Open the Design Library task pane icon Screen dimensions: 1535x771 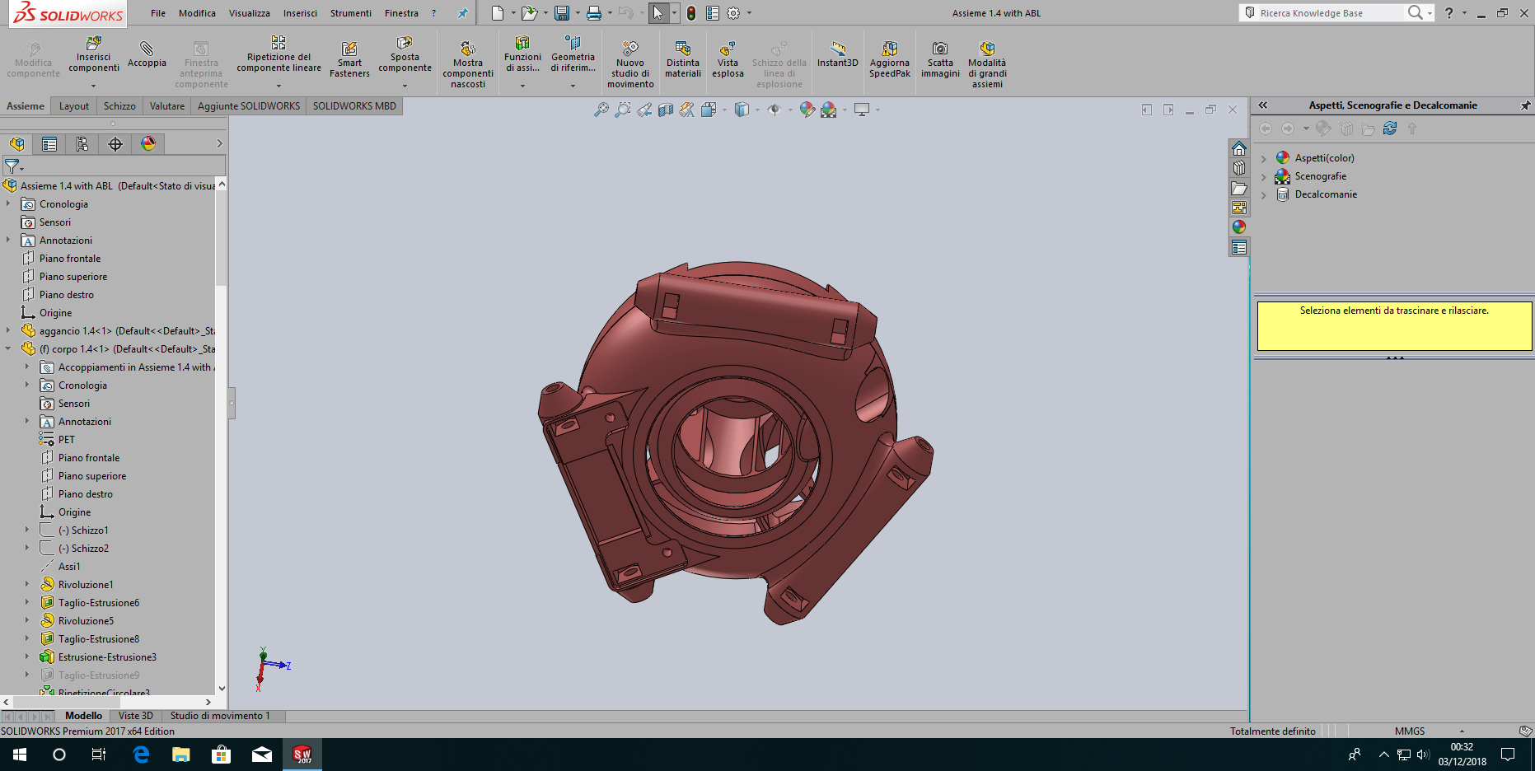point(1238,168)
